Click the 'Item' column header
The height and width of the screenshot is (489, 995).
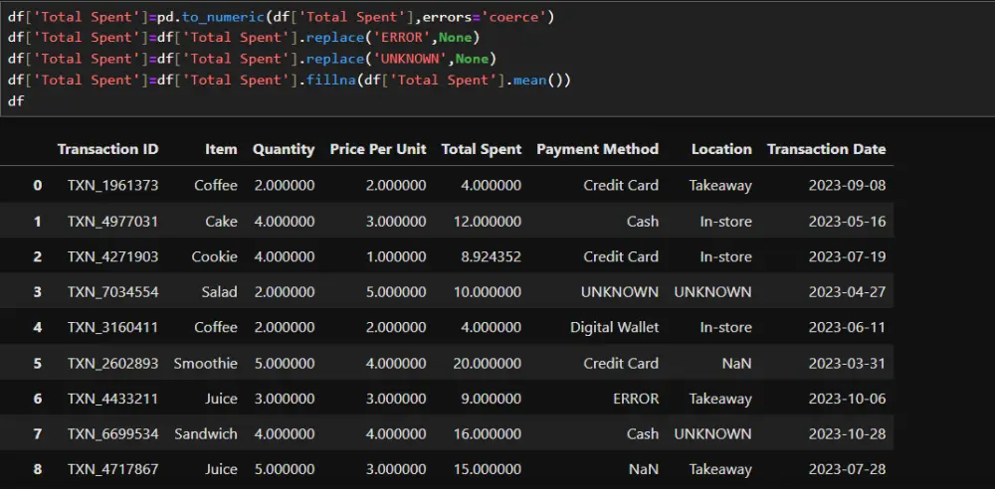[x=221, y=149]
